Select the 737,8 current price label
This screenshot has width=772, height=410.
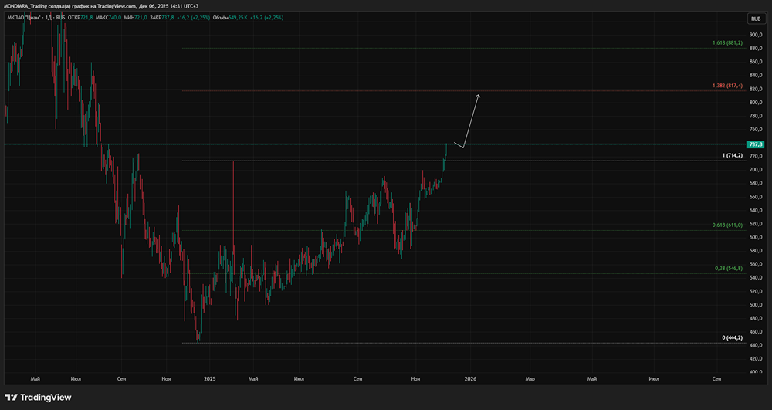point(755,144)
